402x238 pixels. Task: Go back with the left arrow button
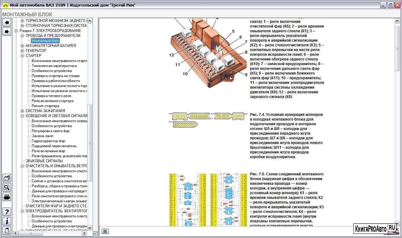coord(7,22)
